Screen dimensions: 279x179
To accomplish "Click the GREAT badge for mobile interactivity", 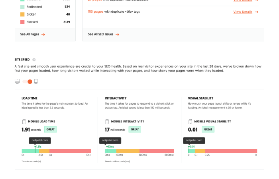I will [135, 129].
